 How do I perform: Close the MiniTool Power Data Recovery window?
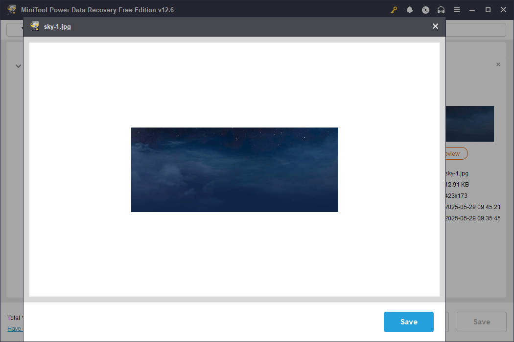pos(504,10)
